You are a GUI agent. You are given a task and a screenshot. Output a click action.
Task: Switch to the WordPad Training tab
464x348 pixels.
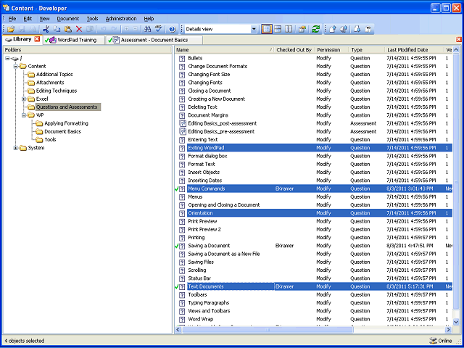pyautogui.click(x=74, y=40)
